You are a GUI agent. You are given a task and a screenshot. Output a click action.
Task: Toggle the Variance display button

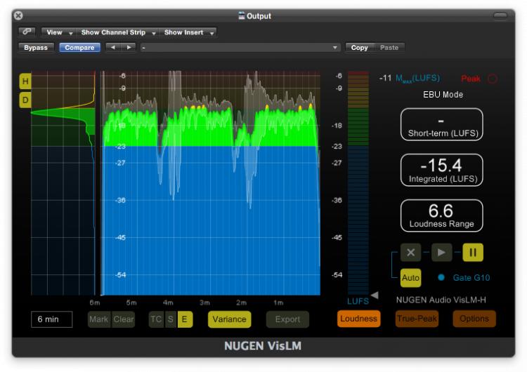click(x=229, y=319)
